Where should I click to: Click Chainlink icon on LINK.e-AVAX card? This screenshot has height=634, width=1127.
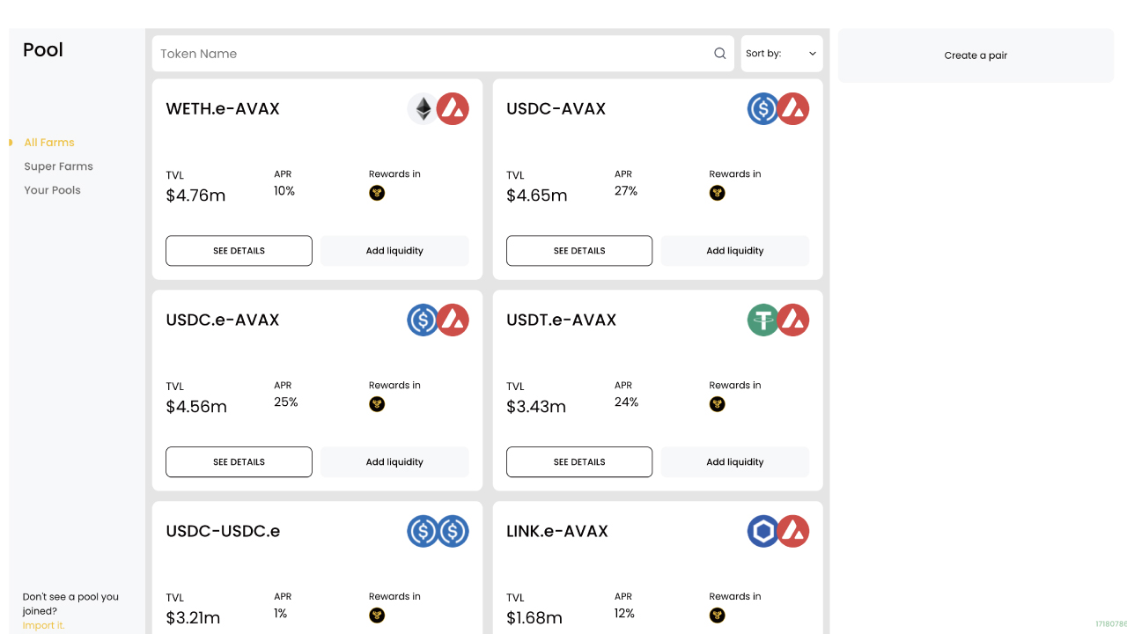tap(763, 531)
